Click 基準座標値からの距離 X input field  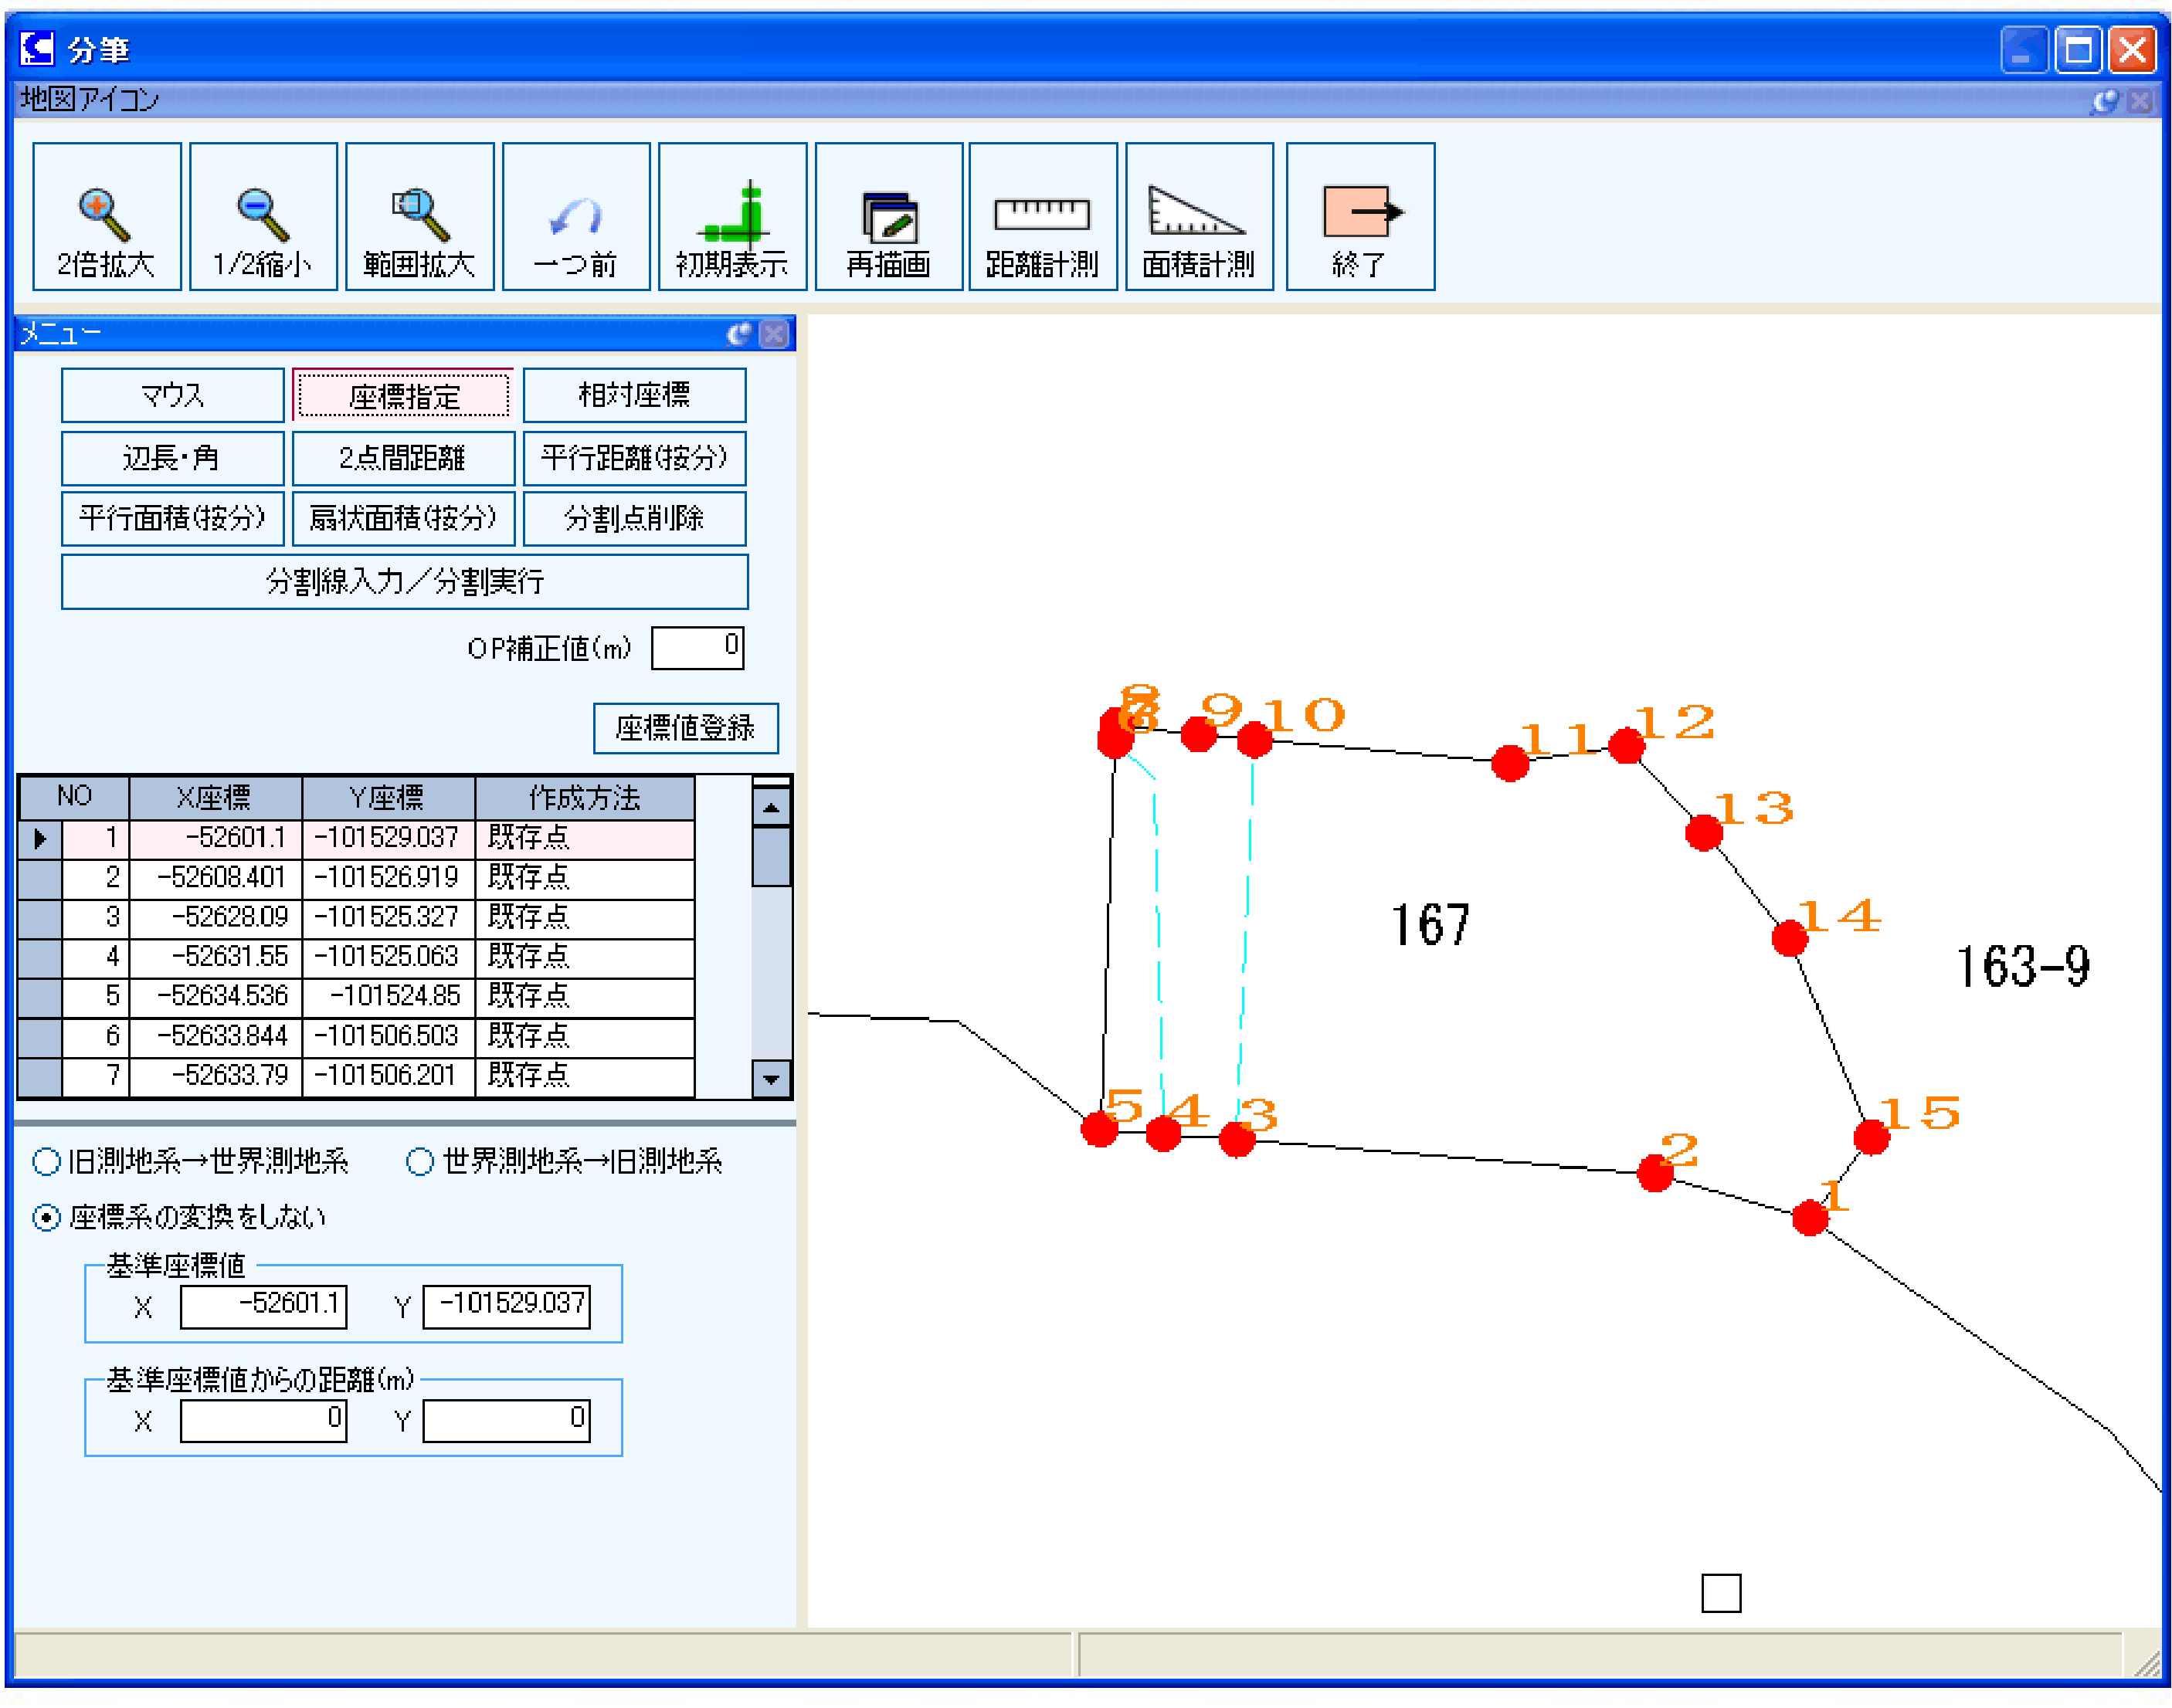[x=263, y=1420]
